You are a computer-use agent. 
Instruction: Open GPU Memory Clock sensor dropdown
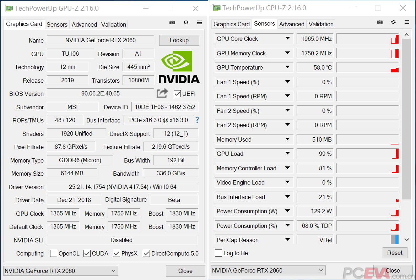click(x=287, y=53)
